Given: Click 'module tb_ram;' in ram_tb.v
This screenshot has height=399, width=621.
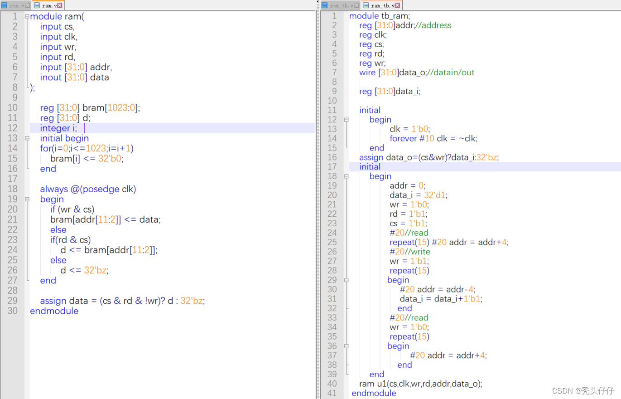Looking at the screenshot, I should click(x=380, y=16).
